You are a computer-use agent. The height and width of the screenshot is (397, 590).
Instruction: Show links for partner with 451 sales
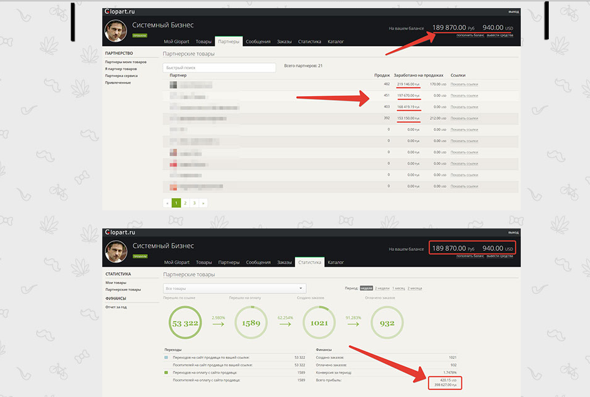pos(464,96)
